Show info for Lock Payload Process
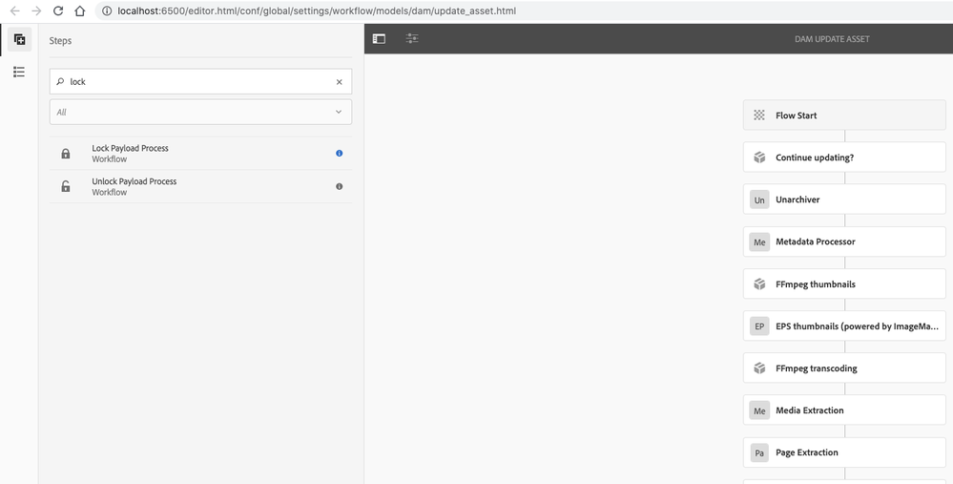Viewport: 953px width, 484px height. [x=339, y=153]
